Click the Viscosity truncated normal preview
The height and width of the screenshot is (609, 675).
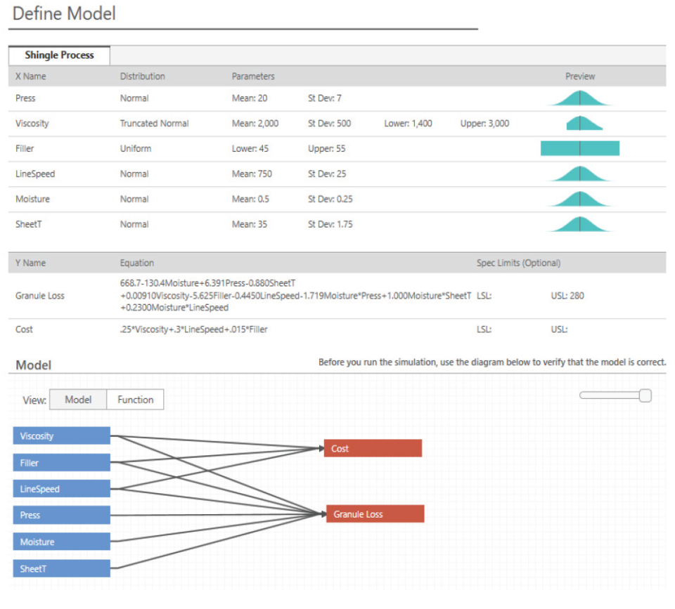[579, 123]
